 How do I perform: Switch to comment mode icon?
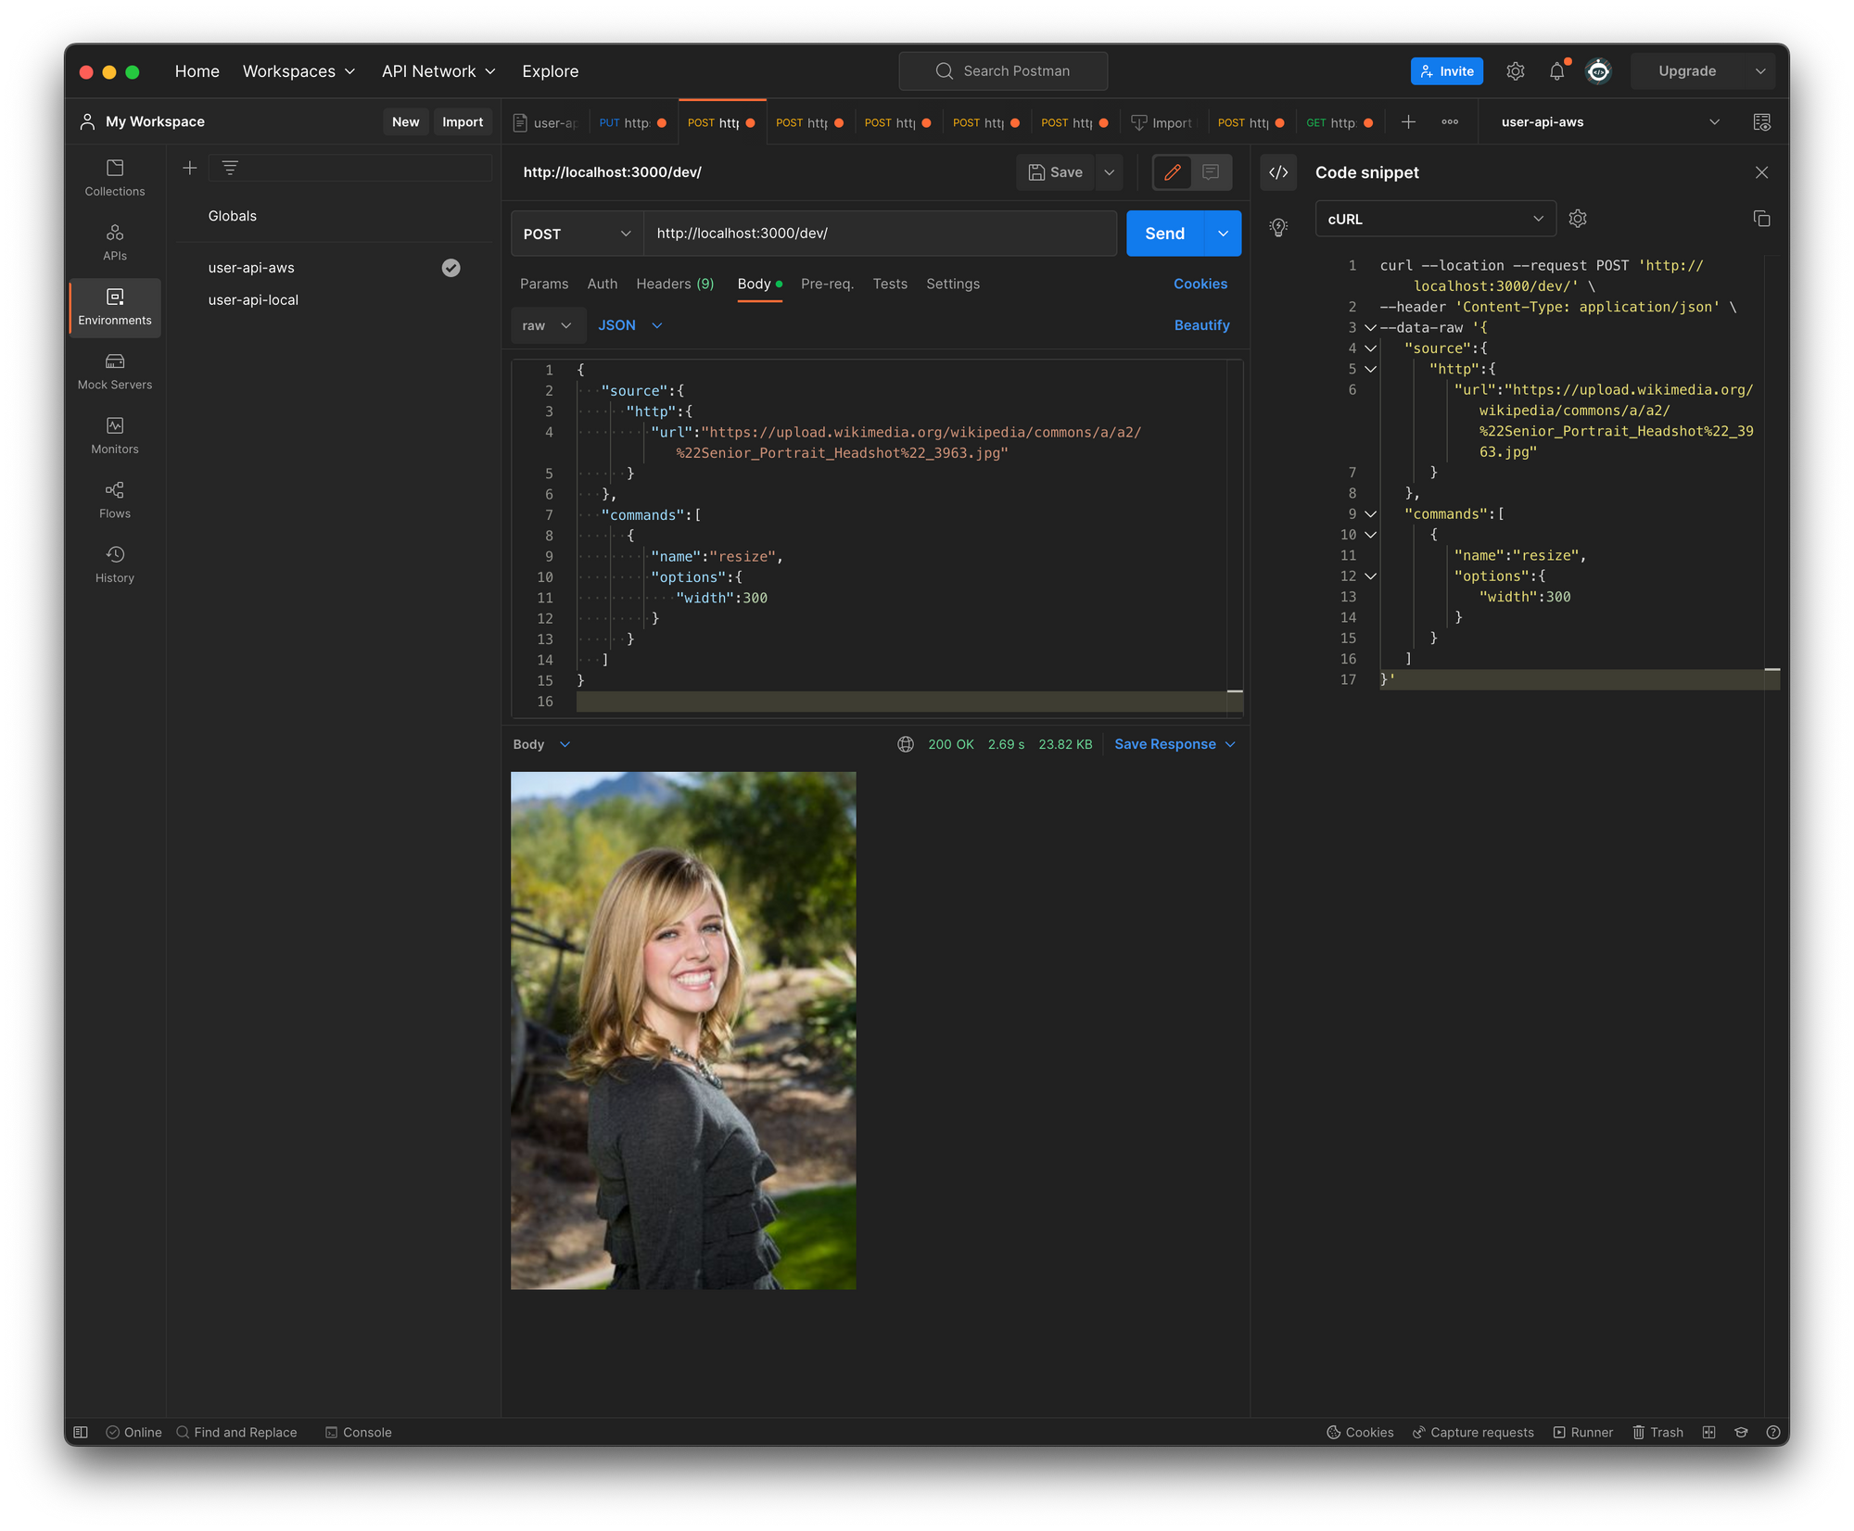point(1211,172)
